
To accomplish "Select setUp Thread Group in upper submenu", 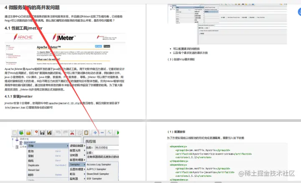I will click(212, 7).
